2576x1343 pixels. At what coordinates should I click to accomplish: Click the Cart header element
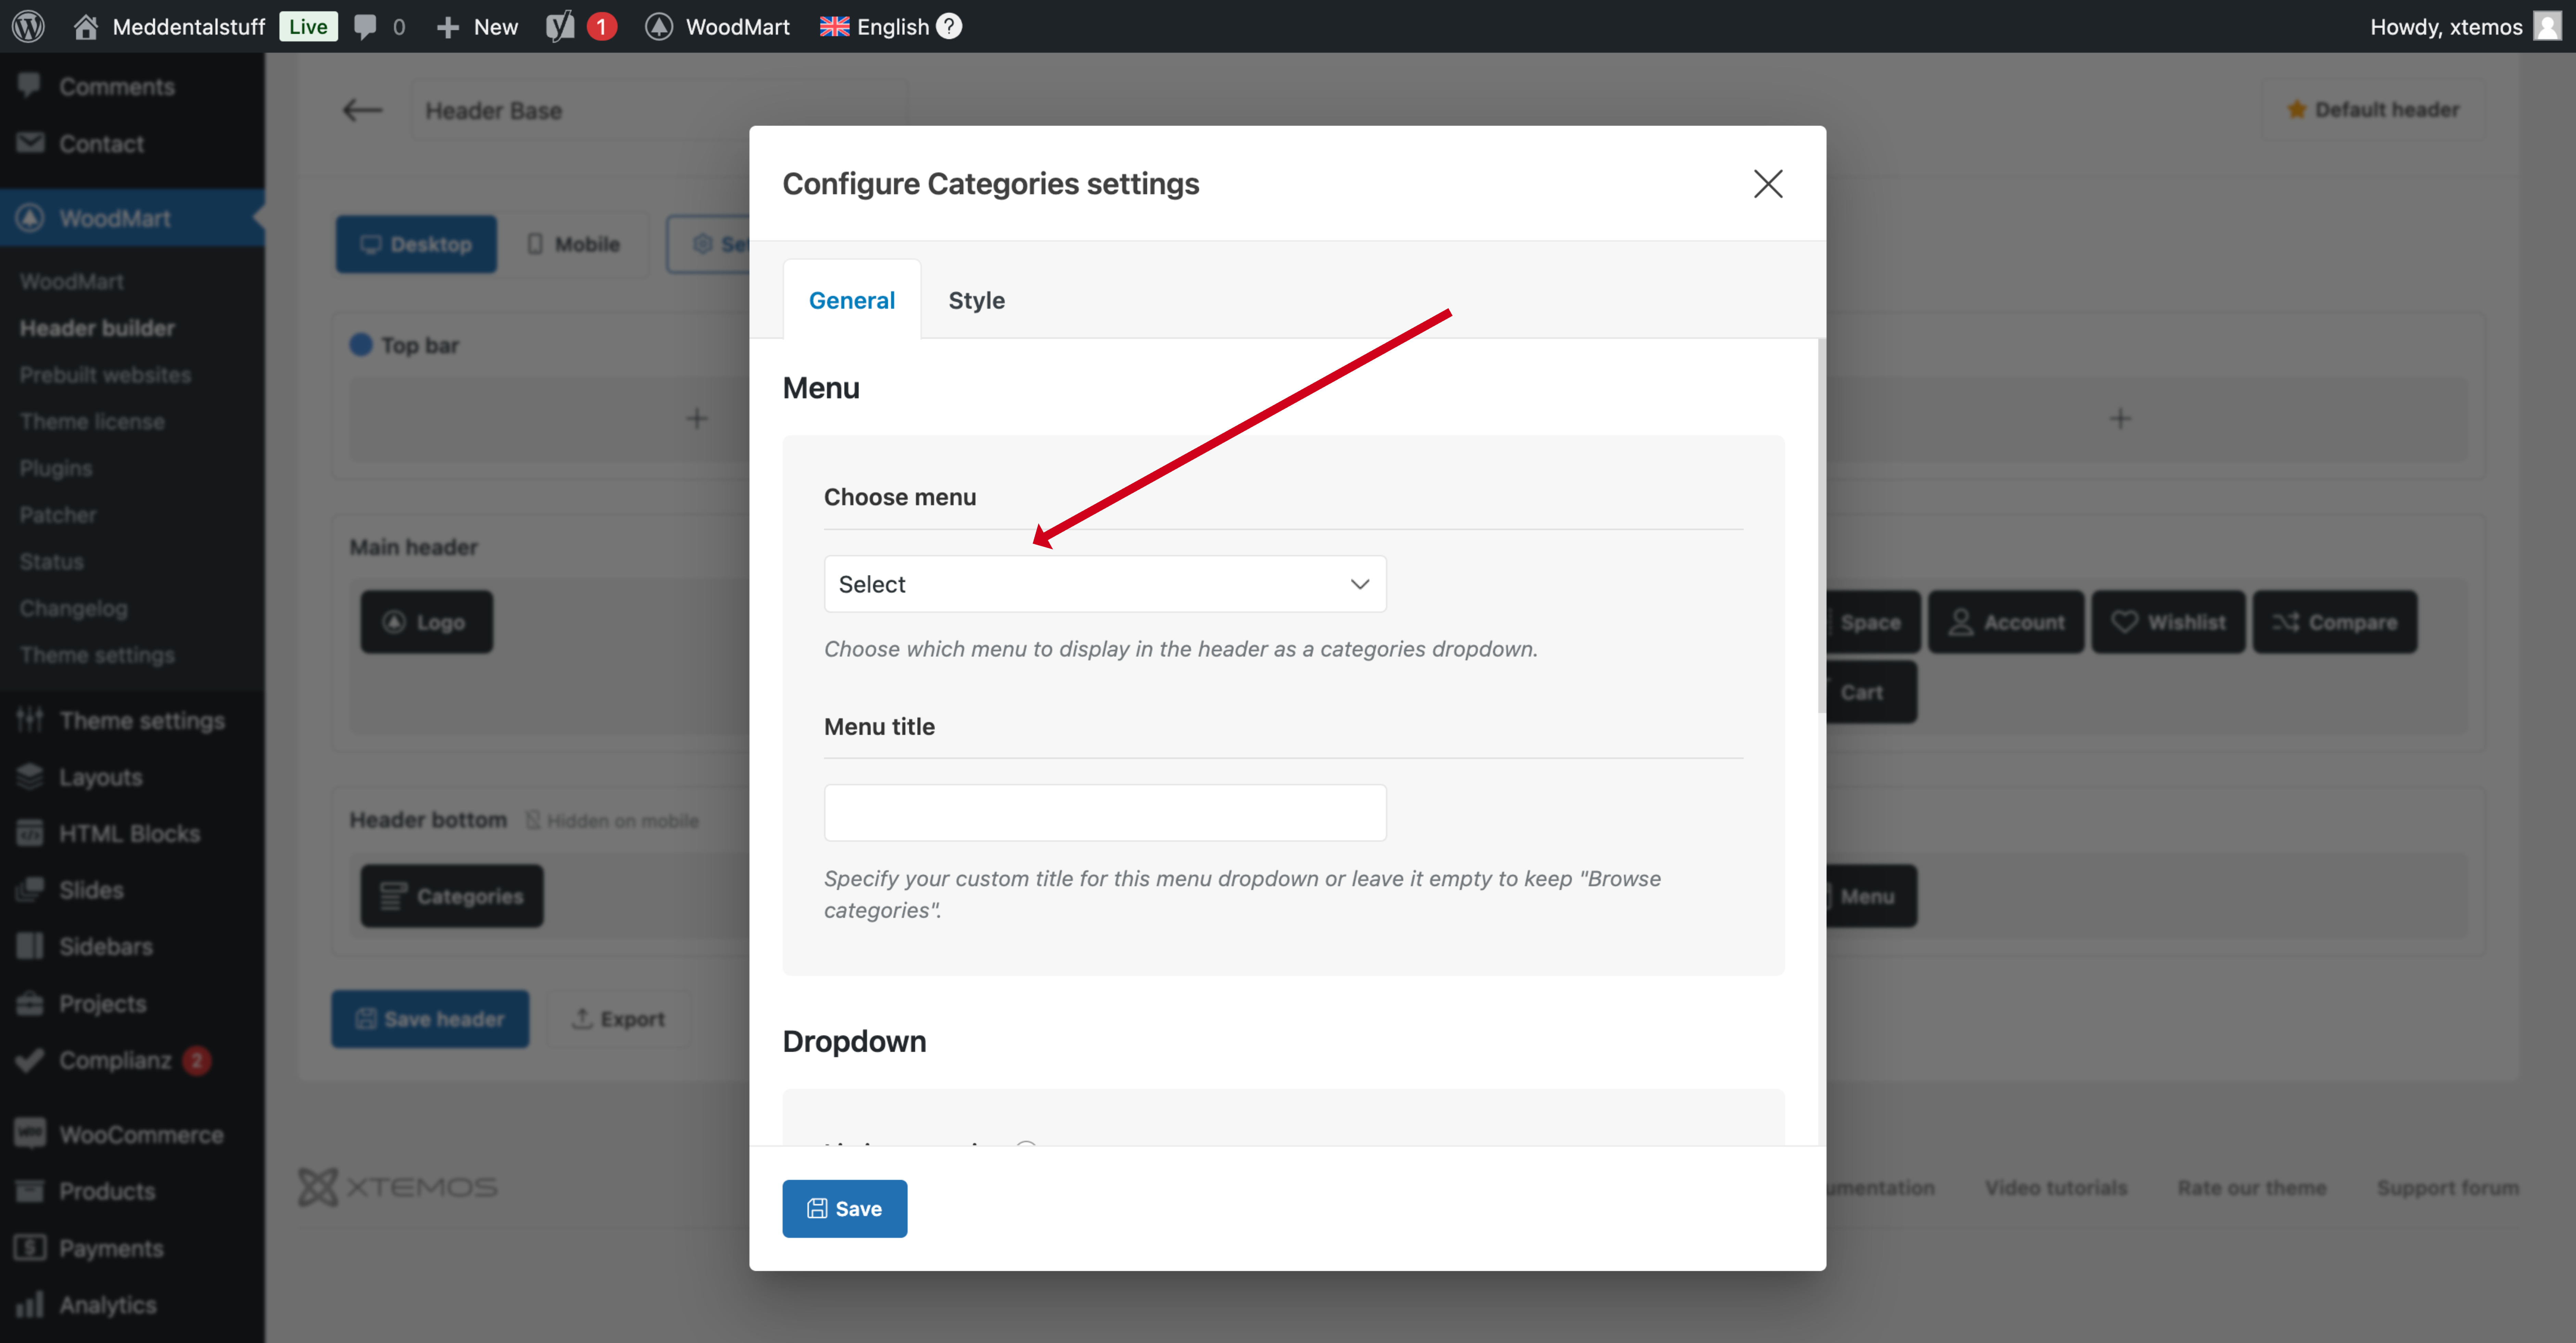click(x=1871, y=692)
